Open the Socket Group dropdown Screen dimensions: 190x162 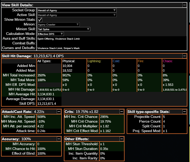point(77,10)
